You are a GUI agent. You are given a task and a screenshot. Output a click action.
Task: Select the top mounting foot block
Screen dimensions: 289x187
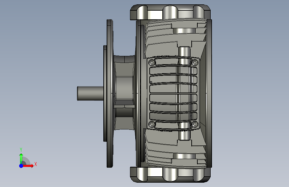[170, 12]
